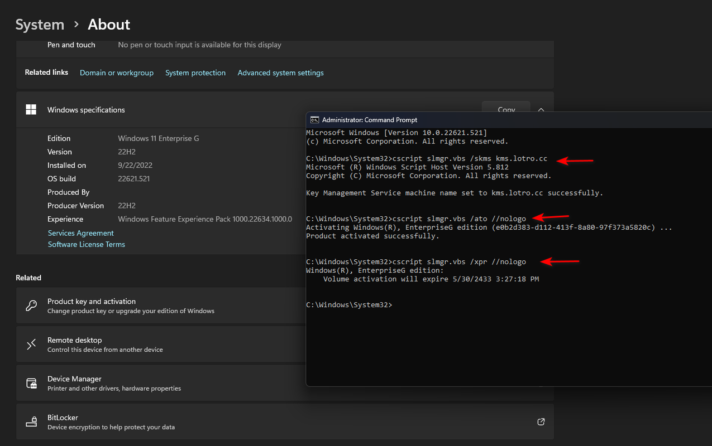Click 'Volume activation will expire' line

click(431, 279)
